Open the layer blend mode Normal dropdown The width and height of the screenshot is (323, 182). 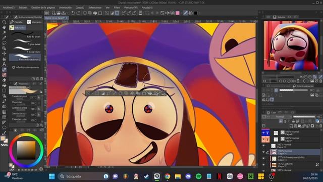(x=282, y=117)
